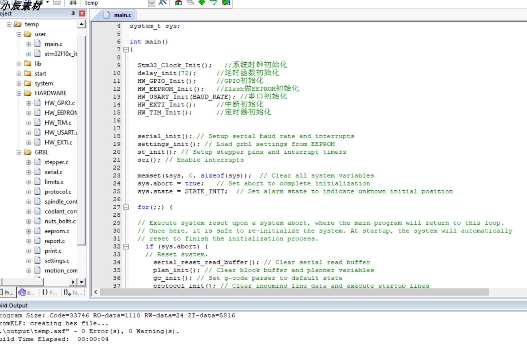
Task: Click 'Build Time Elapsed: 00:00:04' output line
Action: click(54, 339)
